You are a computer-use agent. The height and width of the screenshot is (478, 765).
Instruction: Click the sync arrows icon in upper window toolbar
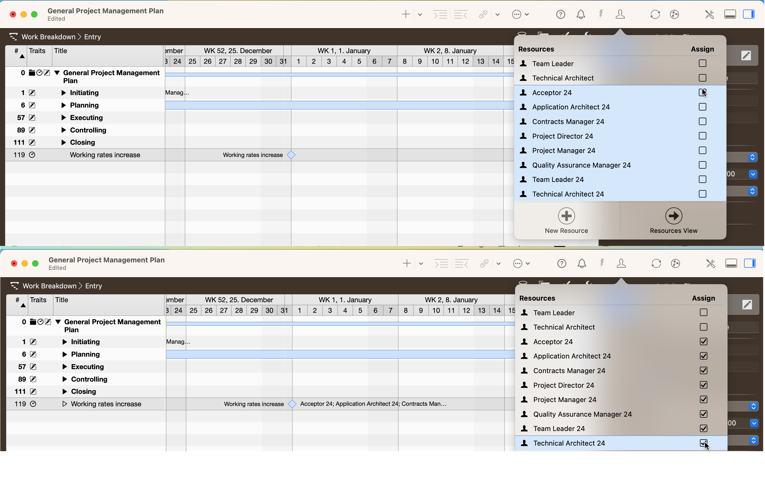coord(655,14)
